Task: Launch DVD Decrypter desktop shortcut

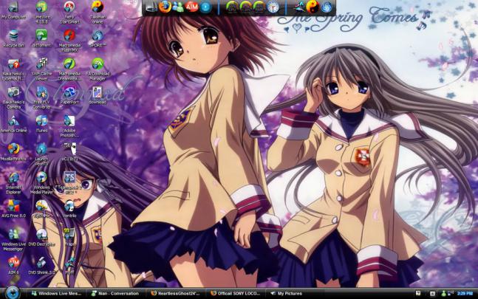Action: (x=41, y=237)
